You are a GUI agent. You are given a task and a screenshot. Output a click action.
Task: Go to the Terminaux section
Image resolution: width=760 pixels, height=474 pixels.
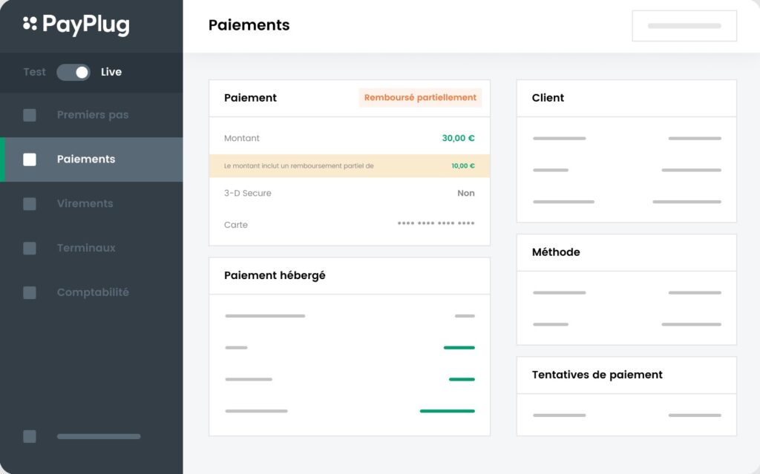tap(86, 248)
